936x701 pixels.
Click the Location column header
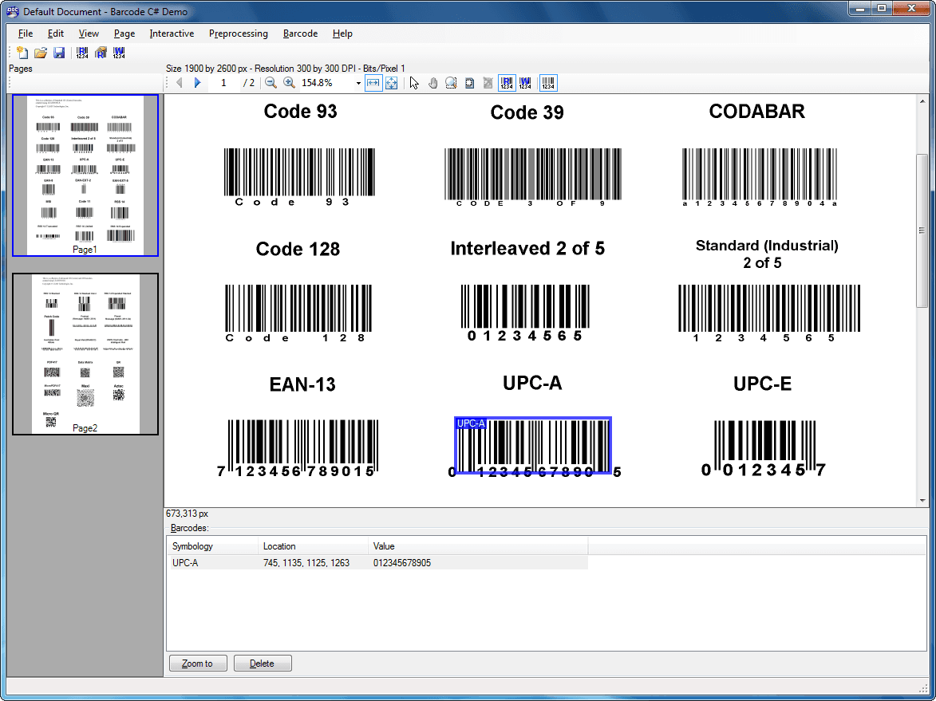314,545
